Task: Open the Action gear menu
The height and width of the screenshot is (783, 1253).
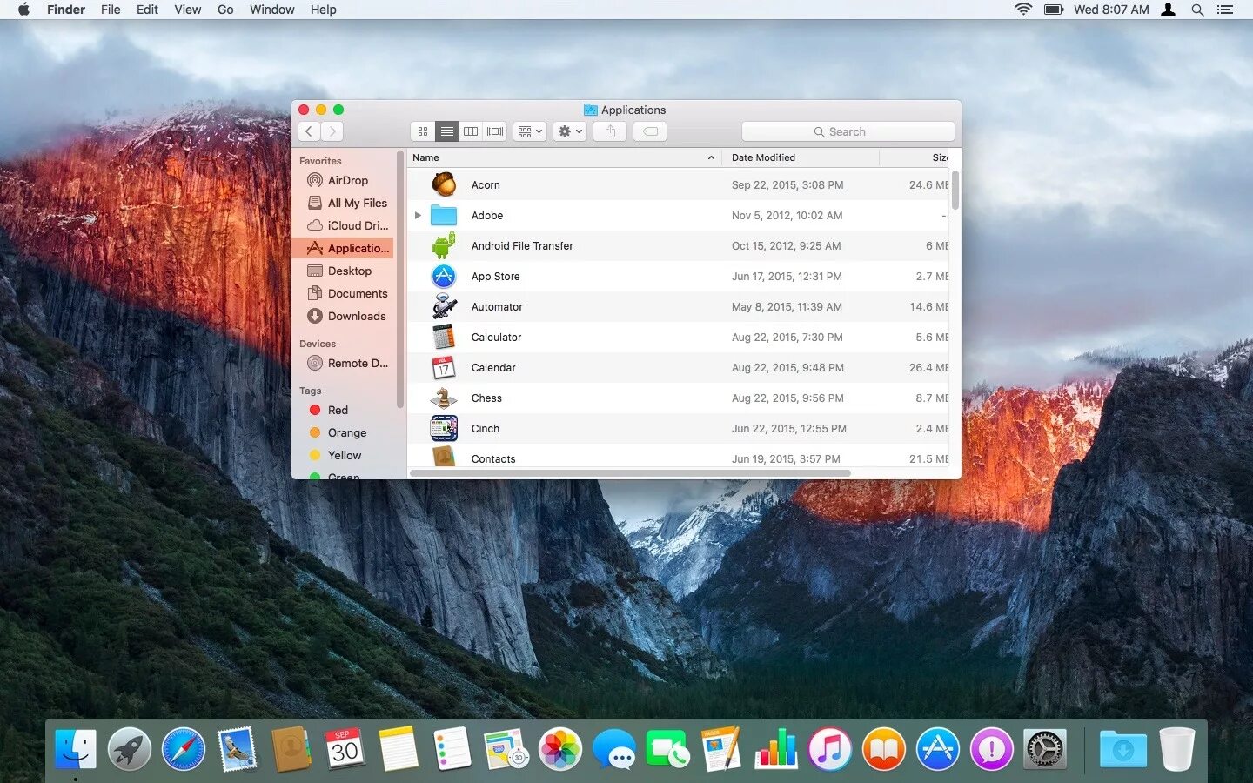Action: (569, 131)
